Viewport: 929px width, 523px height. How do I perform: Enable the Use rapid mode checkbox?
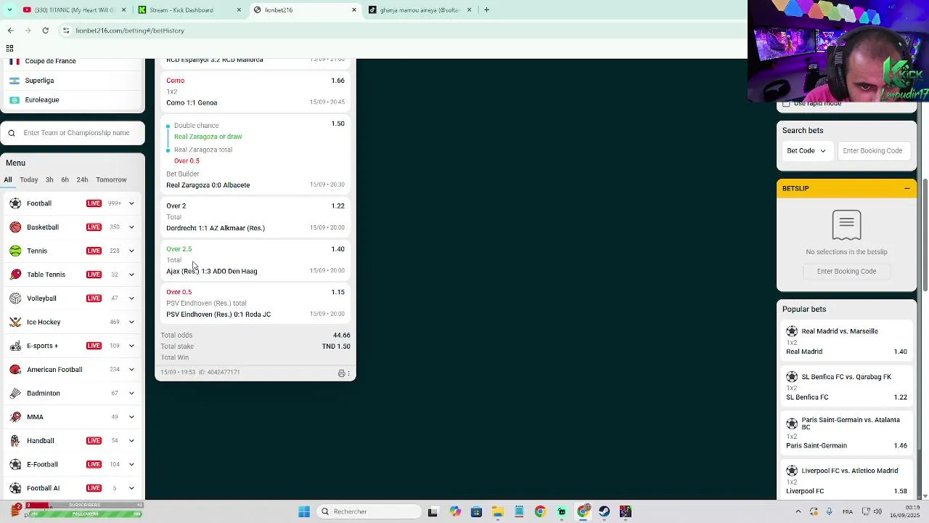coord(786,104)
